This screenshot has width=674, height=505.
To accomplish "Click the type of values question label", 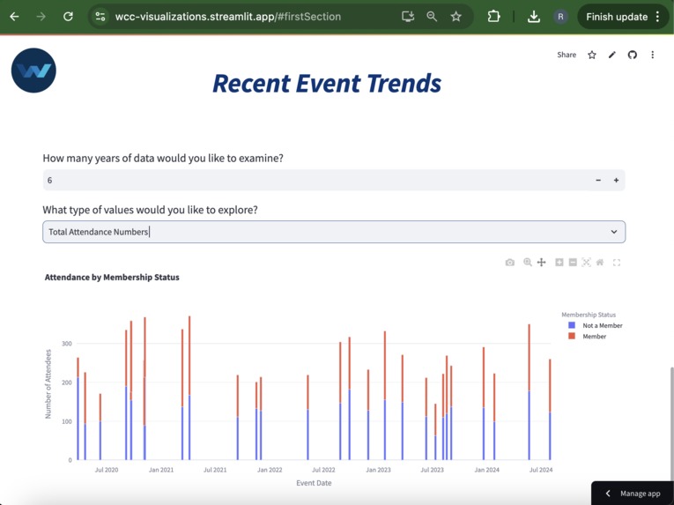I will [x=150, y=210].
